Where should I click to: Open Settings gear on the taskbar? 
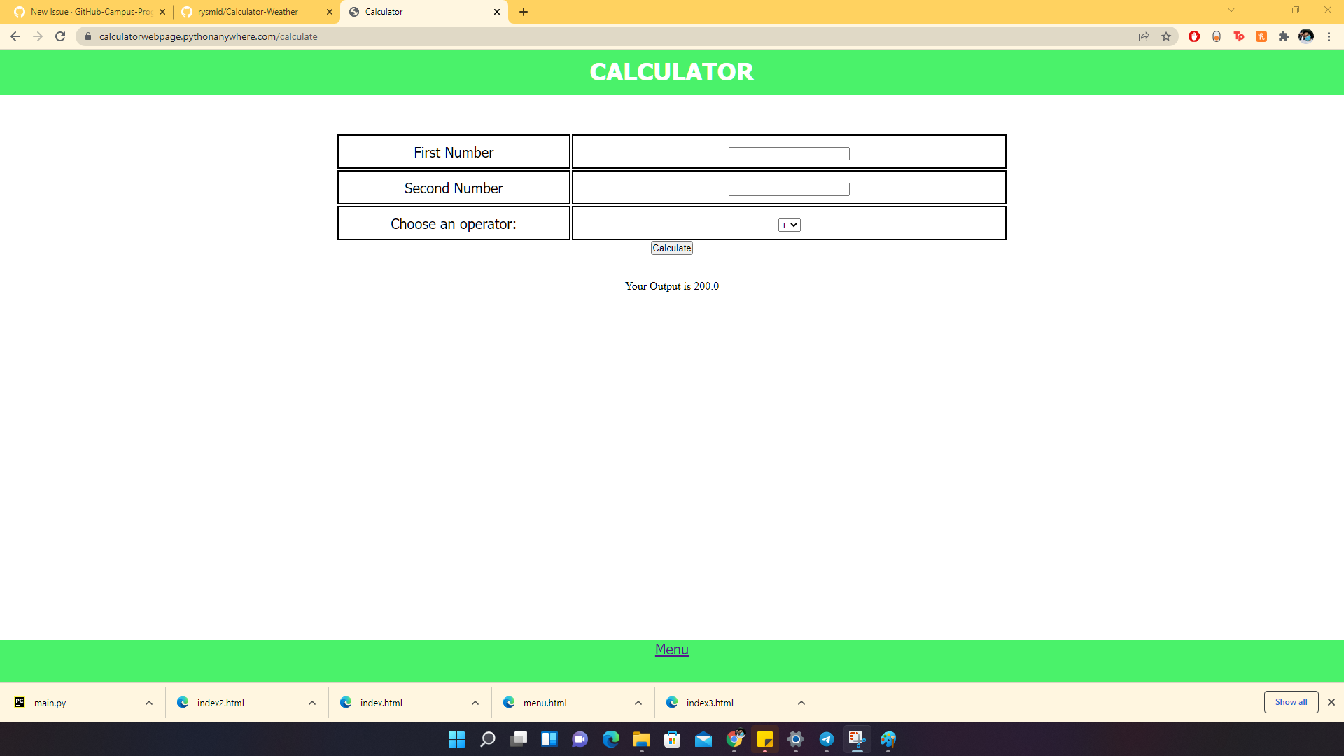pyautogui.click(x=796, y=739)
